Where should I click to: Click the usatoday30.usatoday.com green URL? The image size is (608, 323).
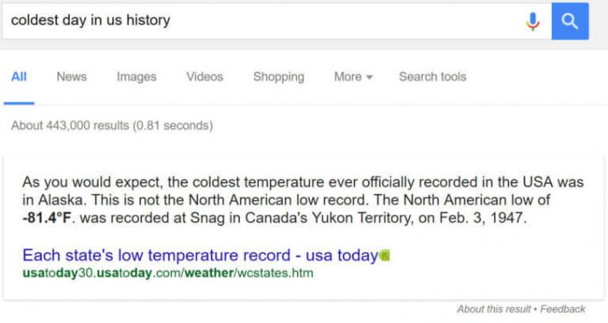pos(168,273)
